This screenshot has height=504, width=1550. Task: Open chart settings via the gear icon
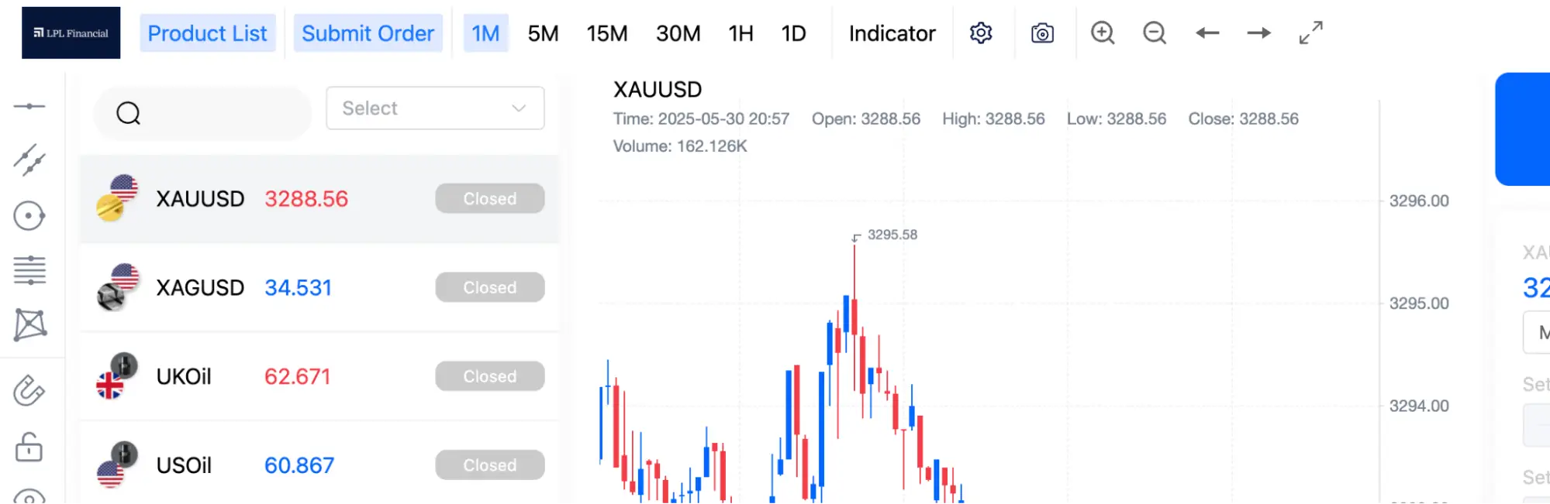981,33
